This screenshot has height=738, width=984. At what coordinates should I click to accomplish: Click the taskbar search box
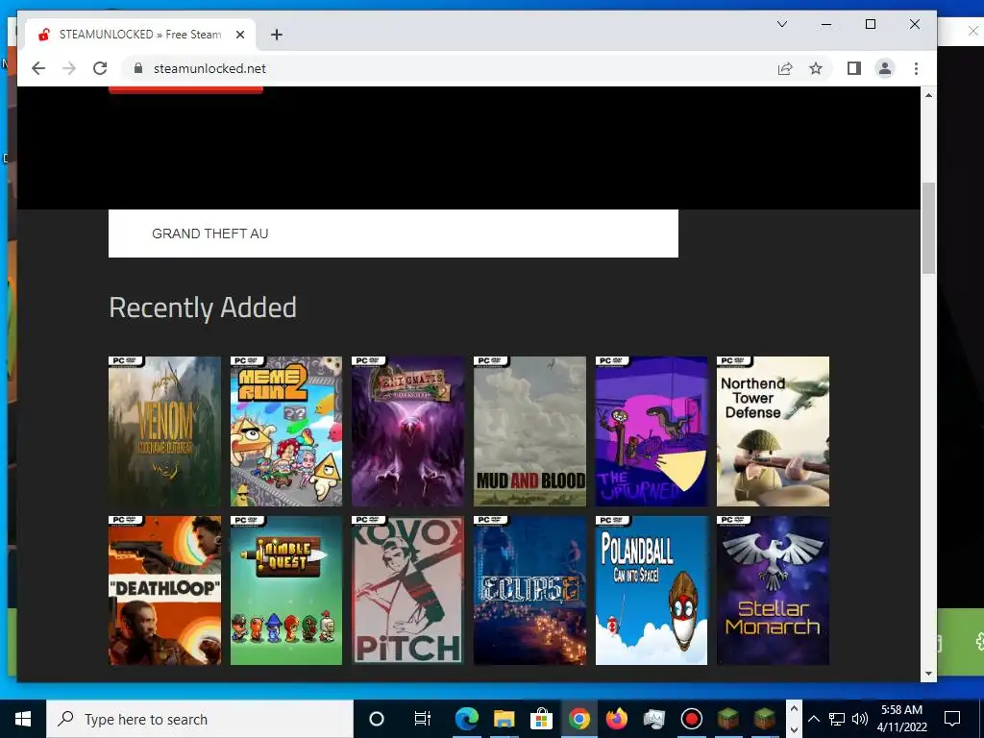tap(200, 719)
